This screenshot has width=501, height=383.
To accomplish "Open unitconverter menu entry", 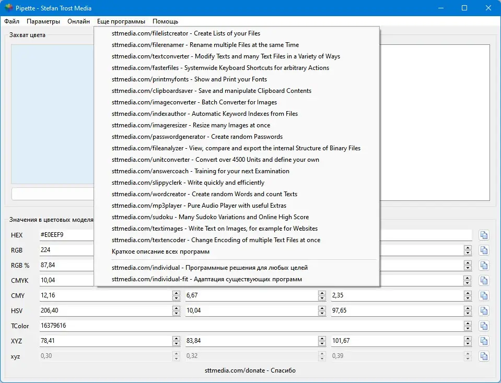I will pos(237,160).
